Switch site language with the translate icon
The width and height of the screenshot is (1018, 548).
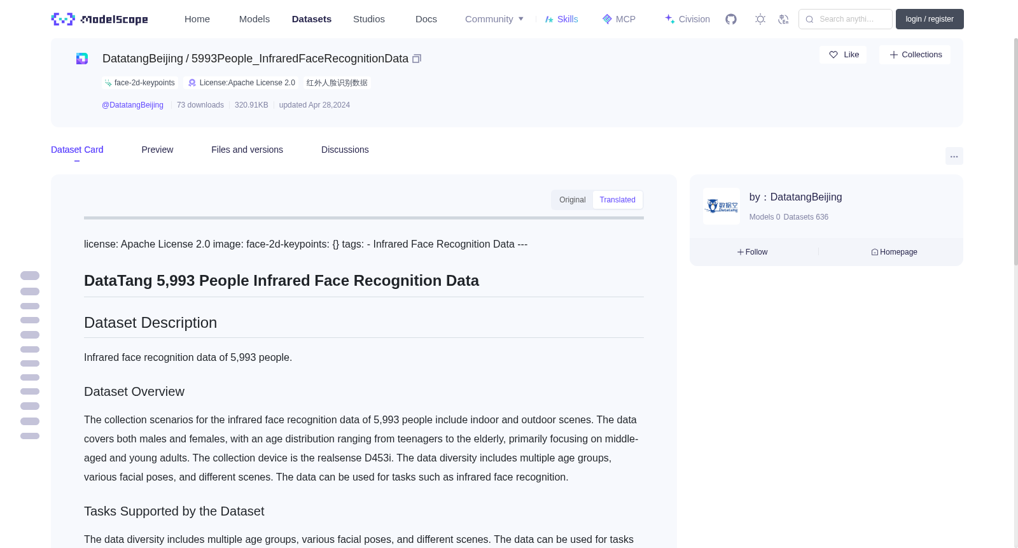[x=783, y=19]
